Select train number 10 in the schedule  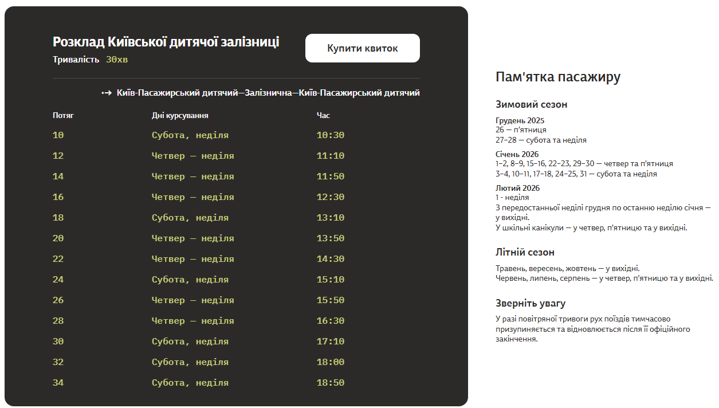click(x=58, y=135)
